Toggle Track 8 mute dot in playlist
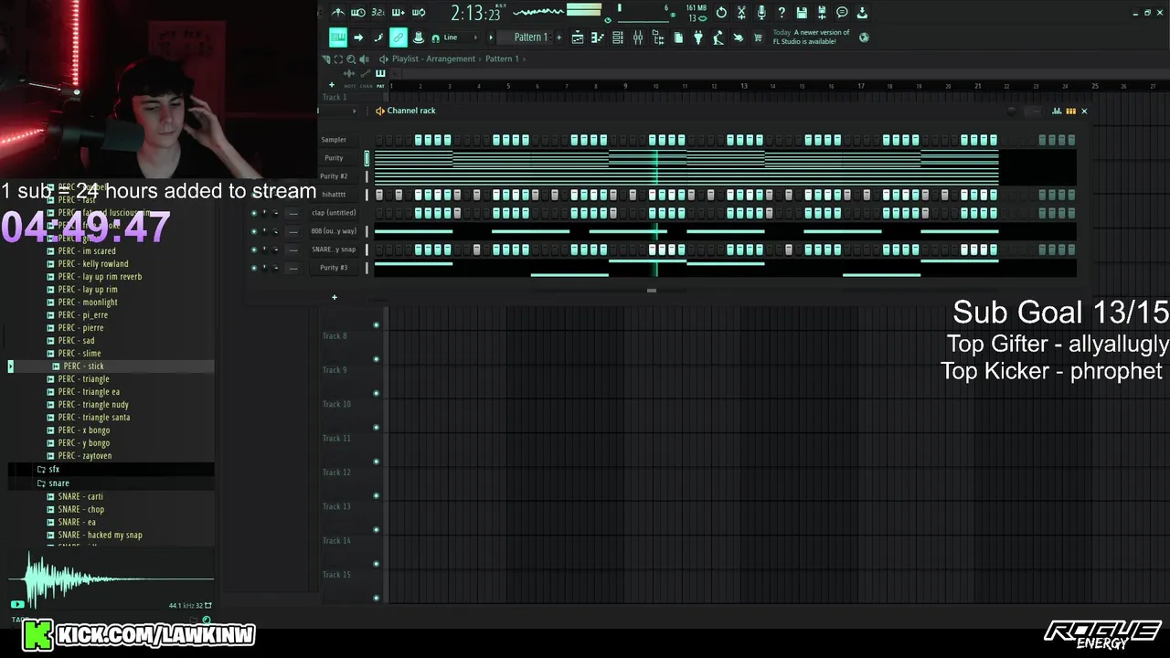1170x658 pixels. pyautogui.click(x=376, y=324)
